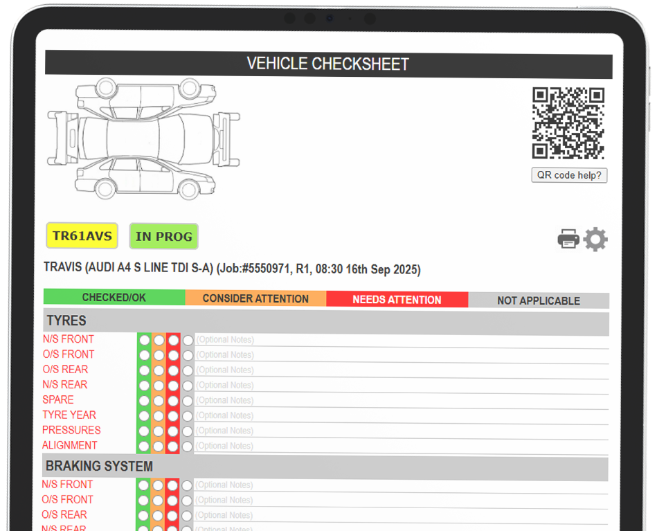Click the TR61AVS registration badge
The image size is (657, 531).
point(81,235)
